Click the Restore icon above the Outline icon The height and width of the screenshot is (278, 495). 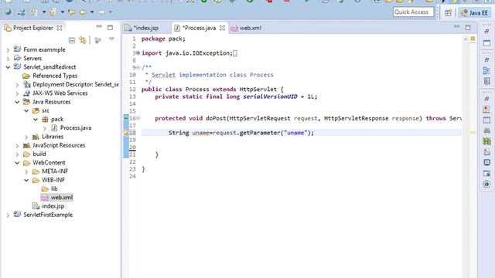click(x=486, y=59)
